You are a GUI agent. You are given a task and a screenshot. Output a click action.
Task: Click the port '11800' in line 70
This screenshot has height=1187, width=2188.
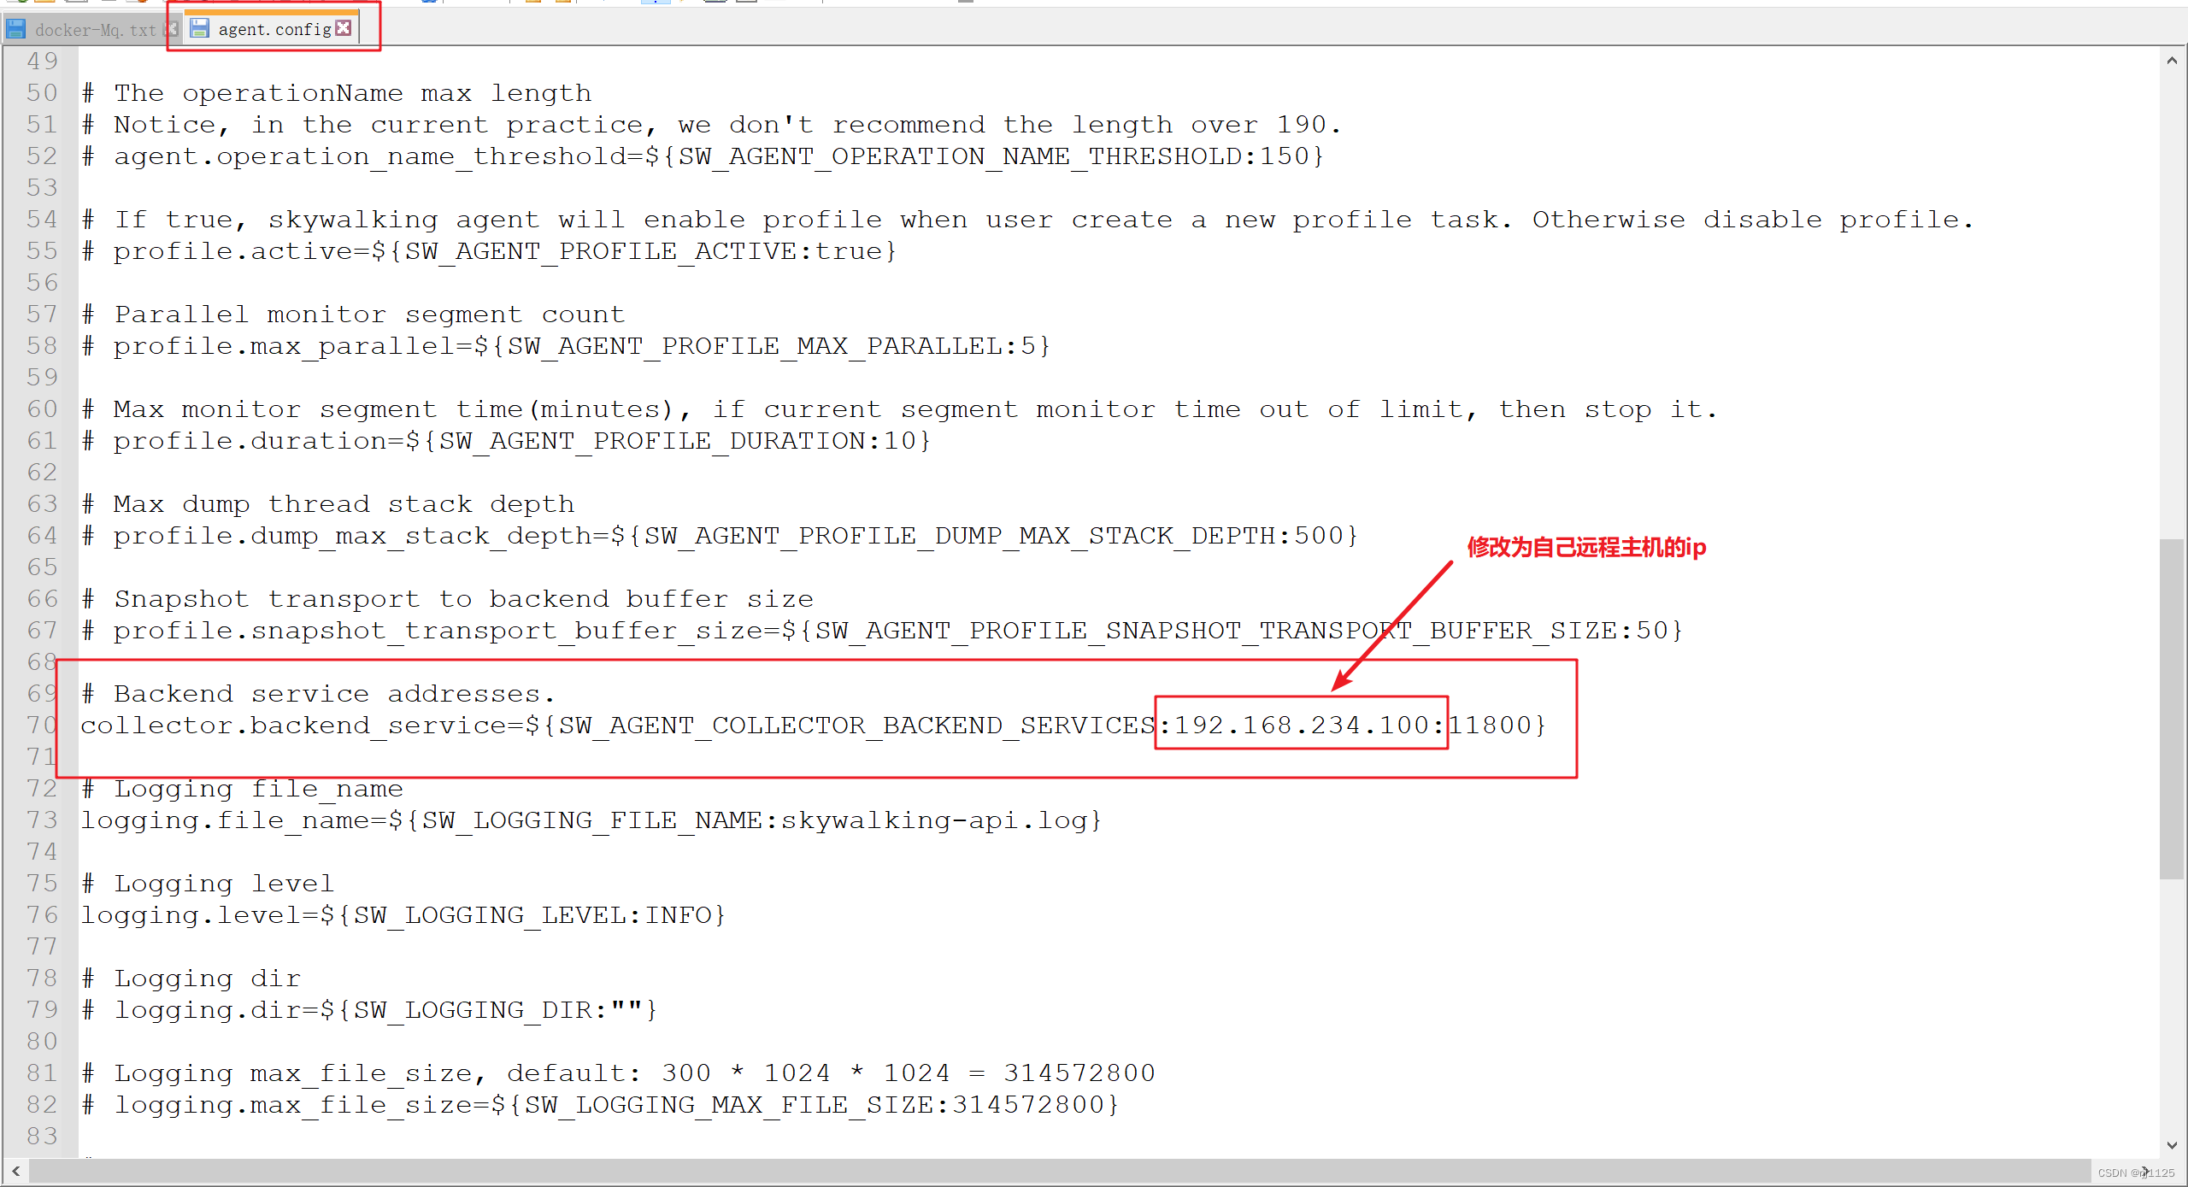tap(1490, 726)
